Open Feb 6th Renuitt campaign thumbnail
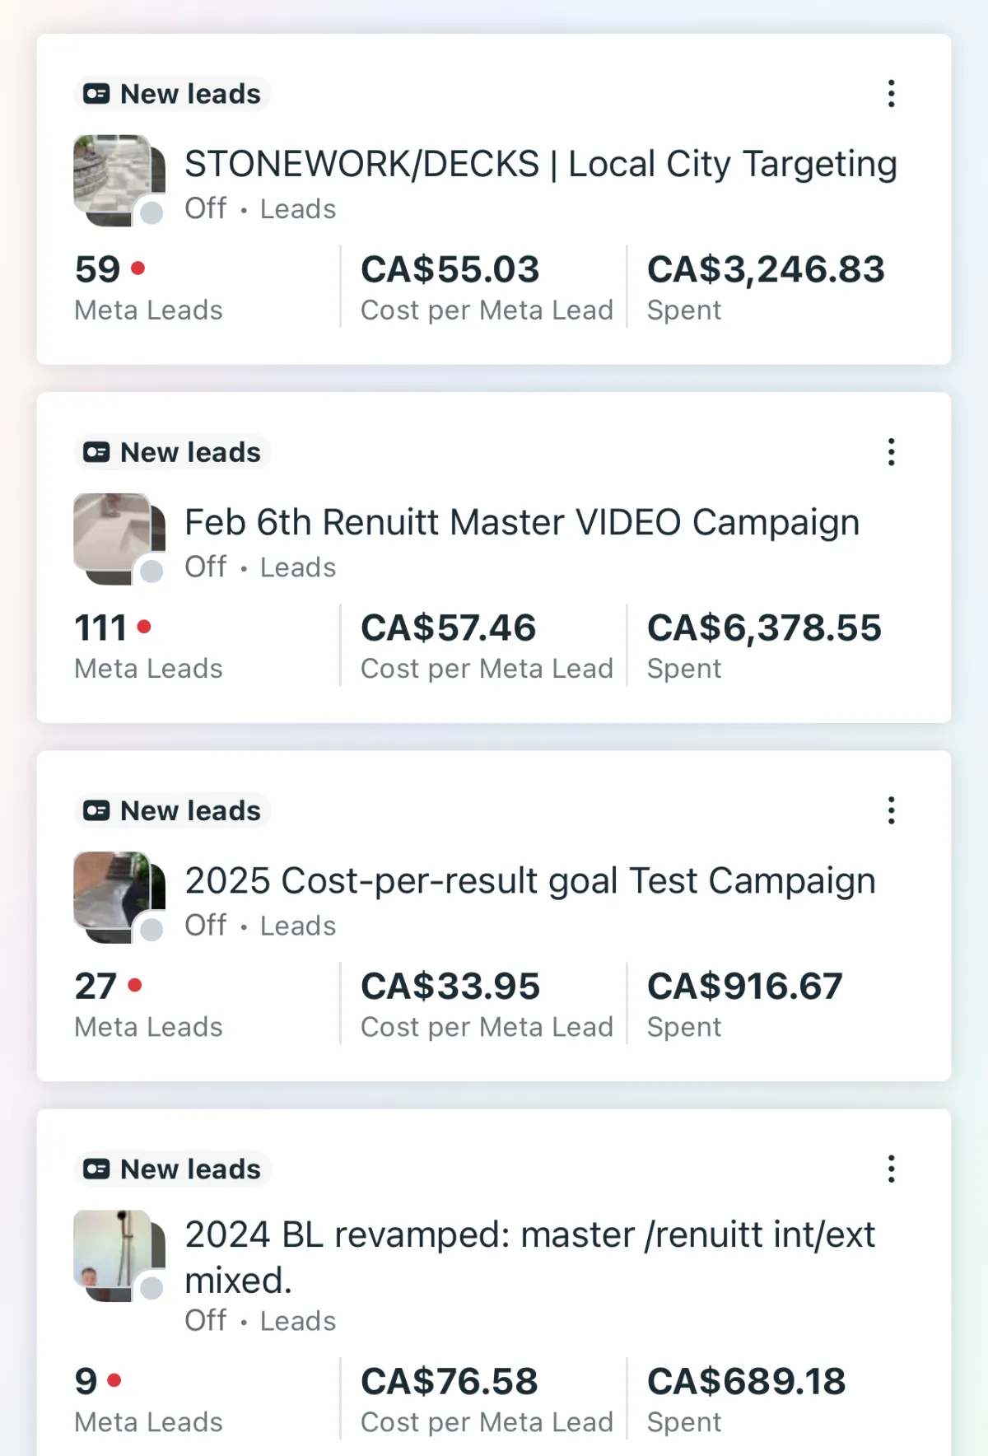The height and width of the screenshot is (1456, 988). click(x=119, y=539)
